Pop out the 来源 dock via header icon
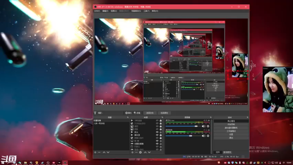 pos(162,117)
